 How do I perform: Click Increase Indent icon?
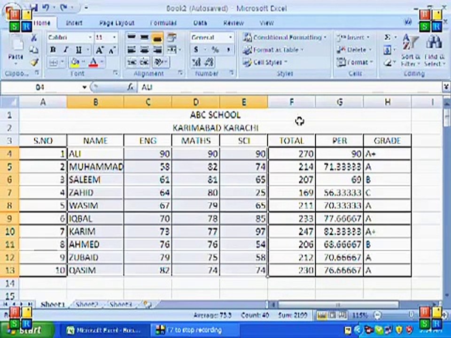144,62
